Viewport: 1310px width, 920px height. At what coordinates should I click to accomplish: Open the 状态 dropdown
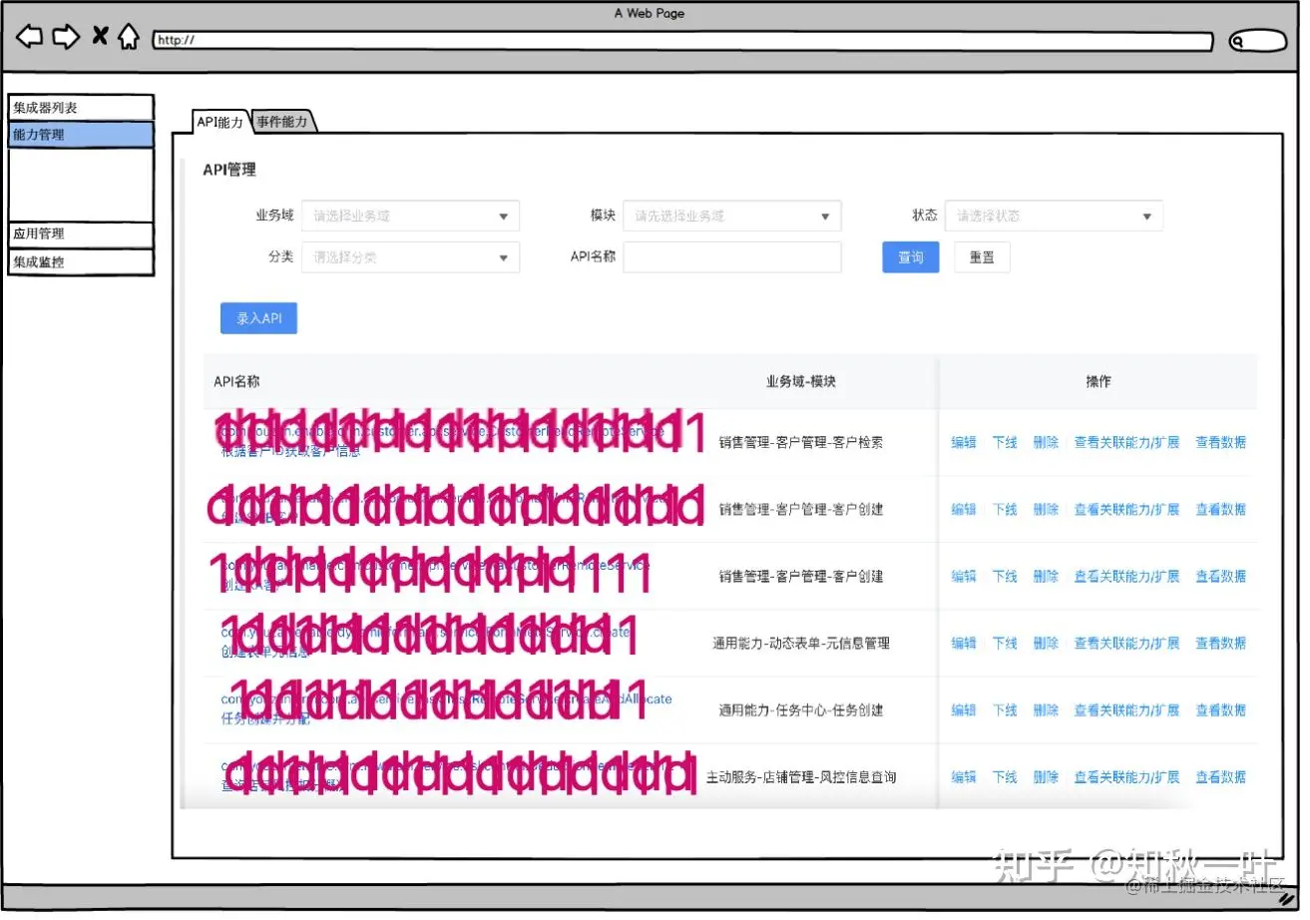tap(1054, 216)
